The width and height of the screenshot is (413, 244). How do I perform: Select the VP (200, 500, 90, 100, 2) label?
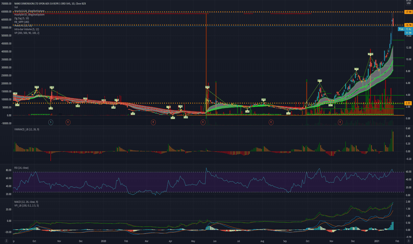pyautogui.click(x=27, y=33)
